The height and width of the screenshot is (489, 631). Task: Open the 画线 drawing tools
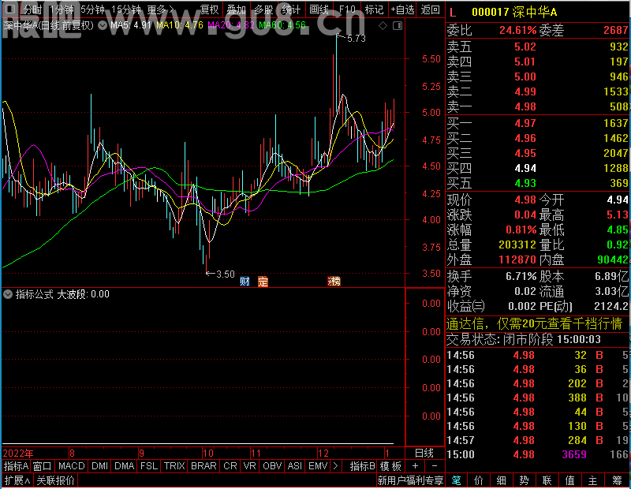[x=319, y=9]
